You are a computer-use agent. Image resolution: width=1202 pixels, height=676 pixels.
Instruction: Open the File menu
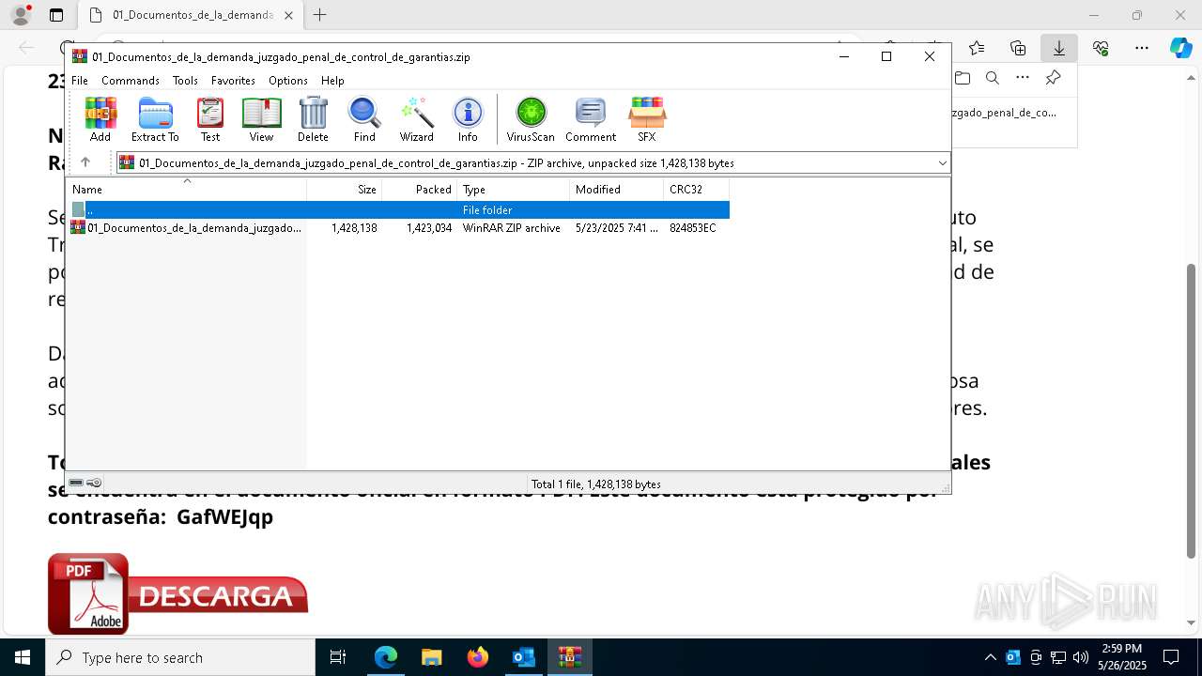(x=80, y=81)
